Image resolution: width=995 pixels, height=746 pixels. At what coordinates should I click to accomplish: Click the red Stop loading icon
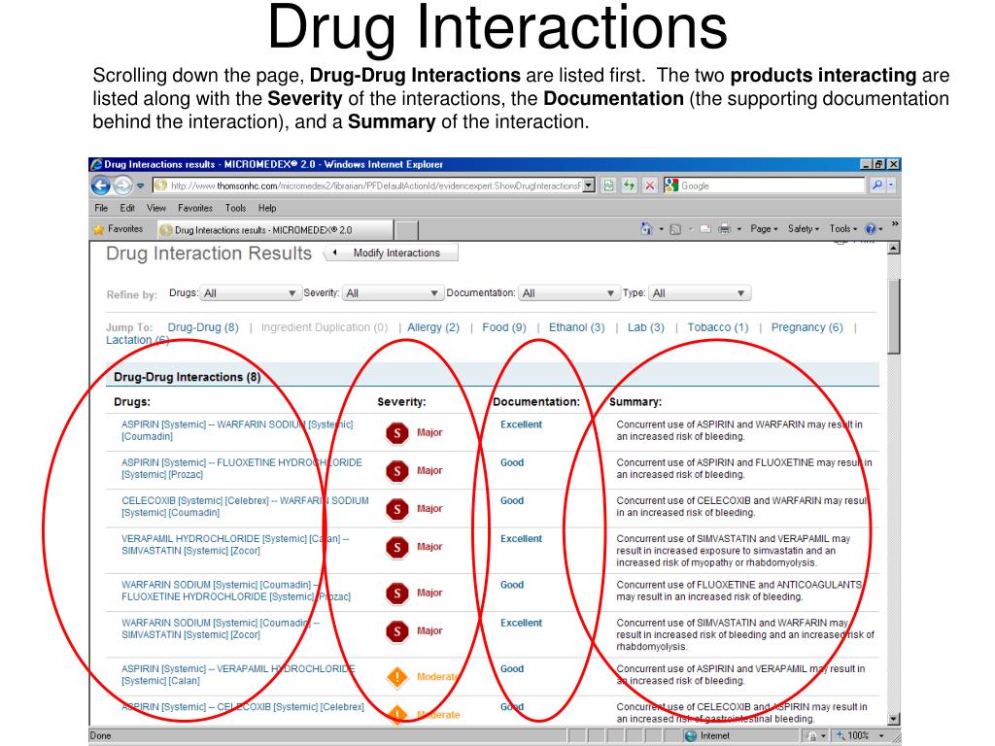pyautogui.click(x=650, y=186)
